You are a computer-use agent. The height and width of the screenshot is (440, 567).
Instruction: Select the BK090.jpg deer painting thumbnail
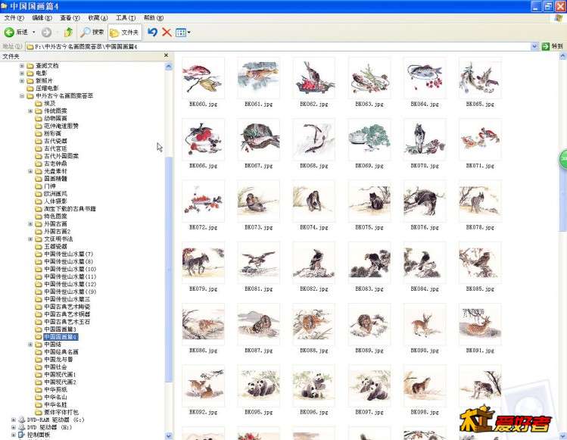pyautogui.click(x=425, y=324)
